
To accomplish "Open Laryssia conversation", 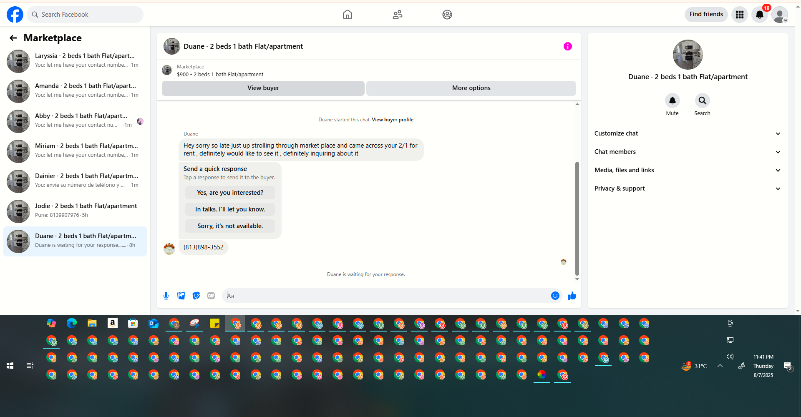I will click(x=75, y=61).
